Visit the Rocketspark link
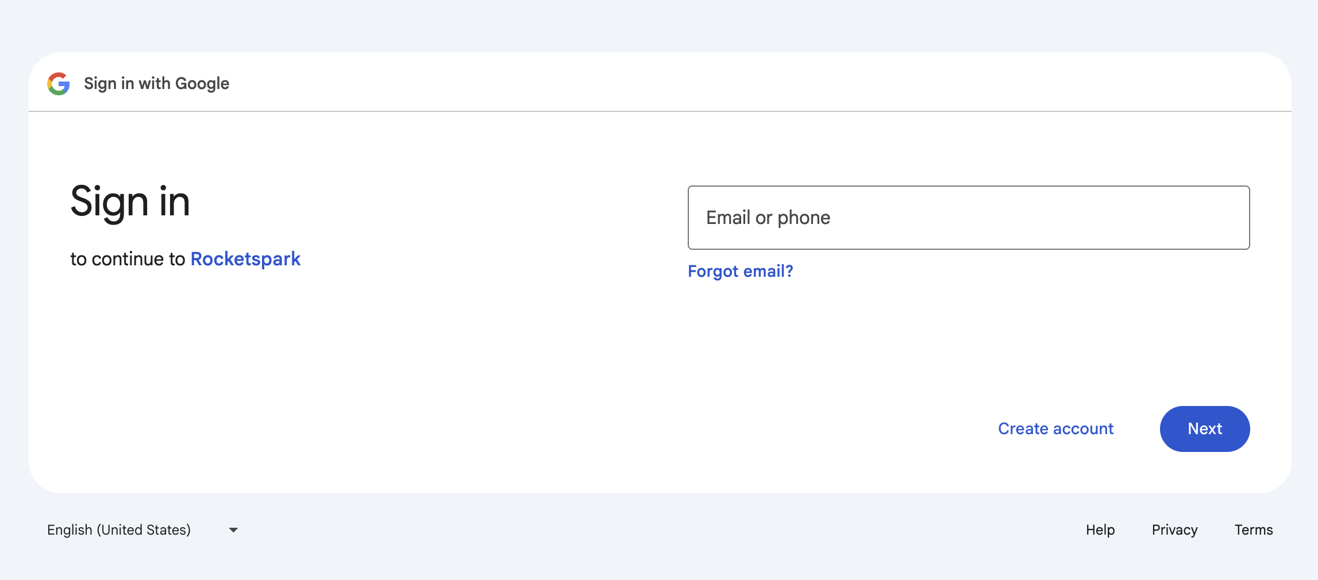Screen dimensions: 1318x580 point(245,258)
